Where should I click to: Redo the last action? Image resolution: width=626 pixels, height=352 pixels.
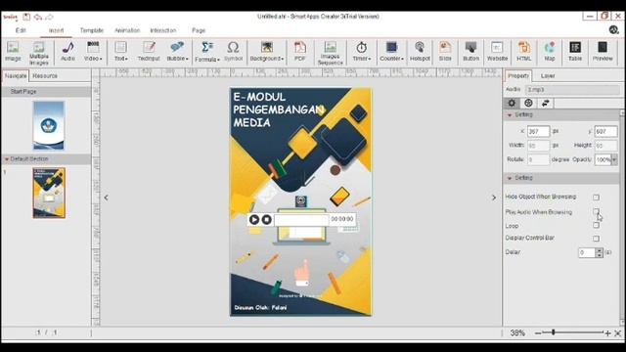click(x=49, y=17)
